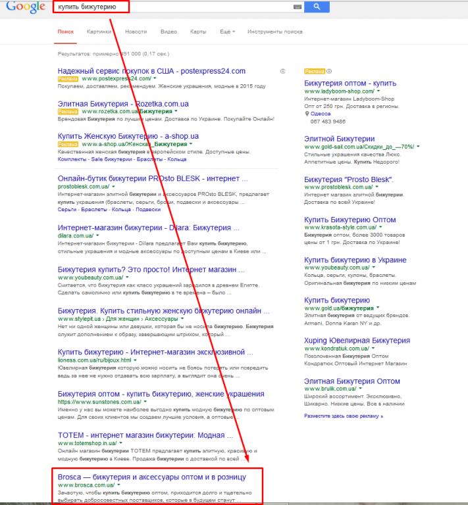Viewport: 468px width, 505px height.
Task: Expand the dropdown arrow after www.brosca.com.ua
Action: click(118, 485)
